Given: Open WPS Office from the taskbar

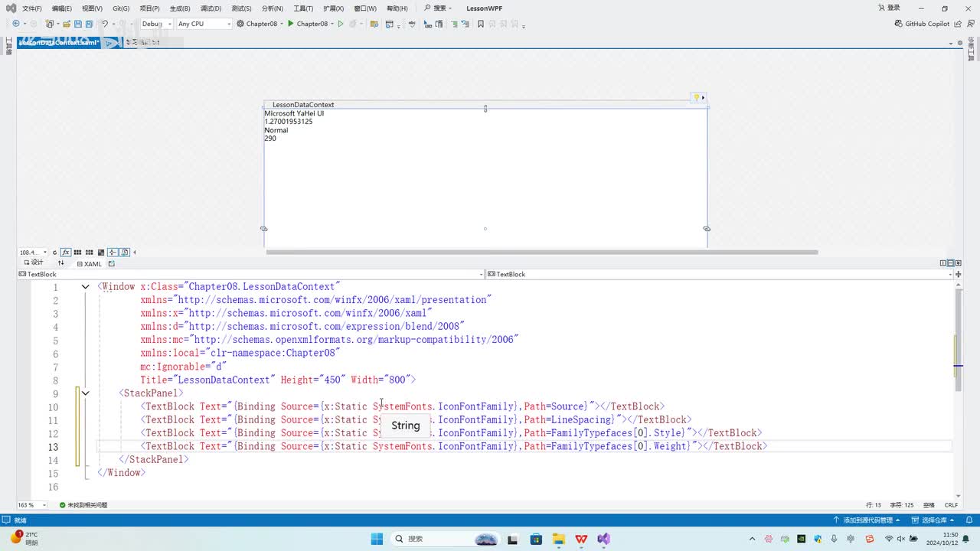Looking at the screenshot, I should click(x=581, y=539).
